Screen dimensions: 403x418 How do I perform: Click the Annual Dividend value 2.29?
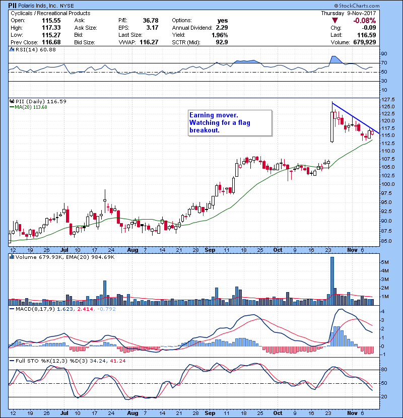(x=222, y=28)
